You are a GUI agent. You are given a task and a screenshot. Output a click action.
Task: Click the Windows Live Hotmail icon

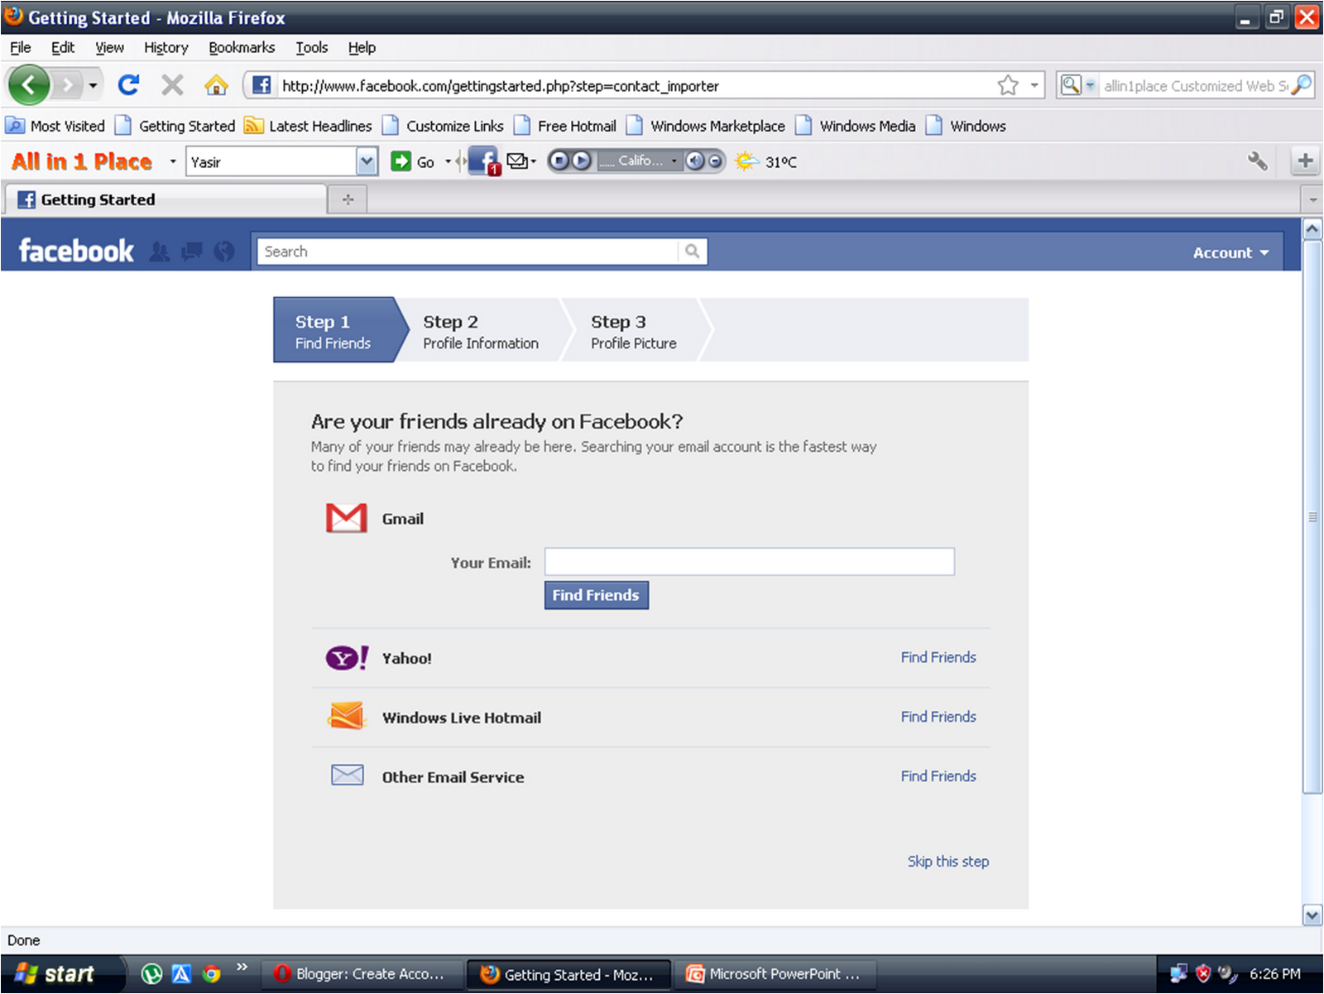tap(347, 716)
